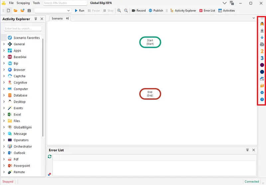Click the orange number 2 icon
The height and width of the screenshot is (185, 266).
pyautogui.click(x=262, y=51)
